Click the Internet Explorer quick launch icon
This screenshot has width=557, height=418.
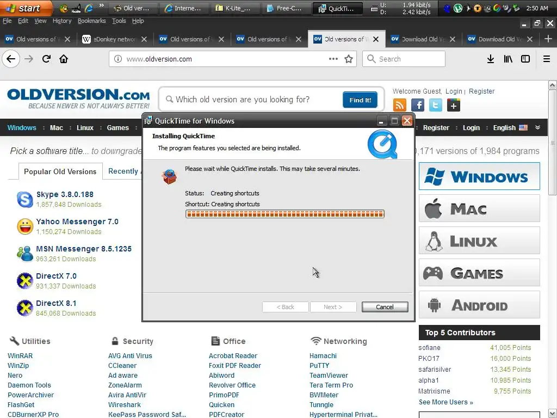(89, 8)
